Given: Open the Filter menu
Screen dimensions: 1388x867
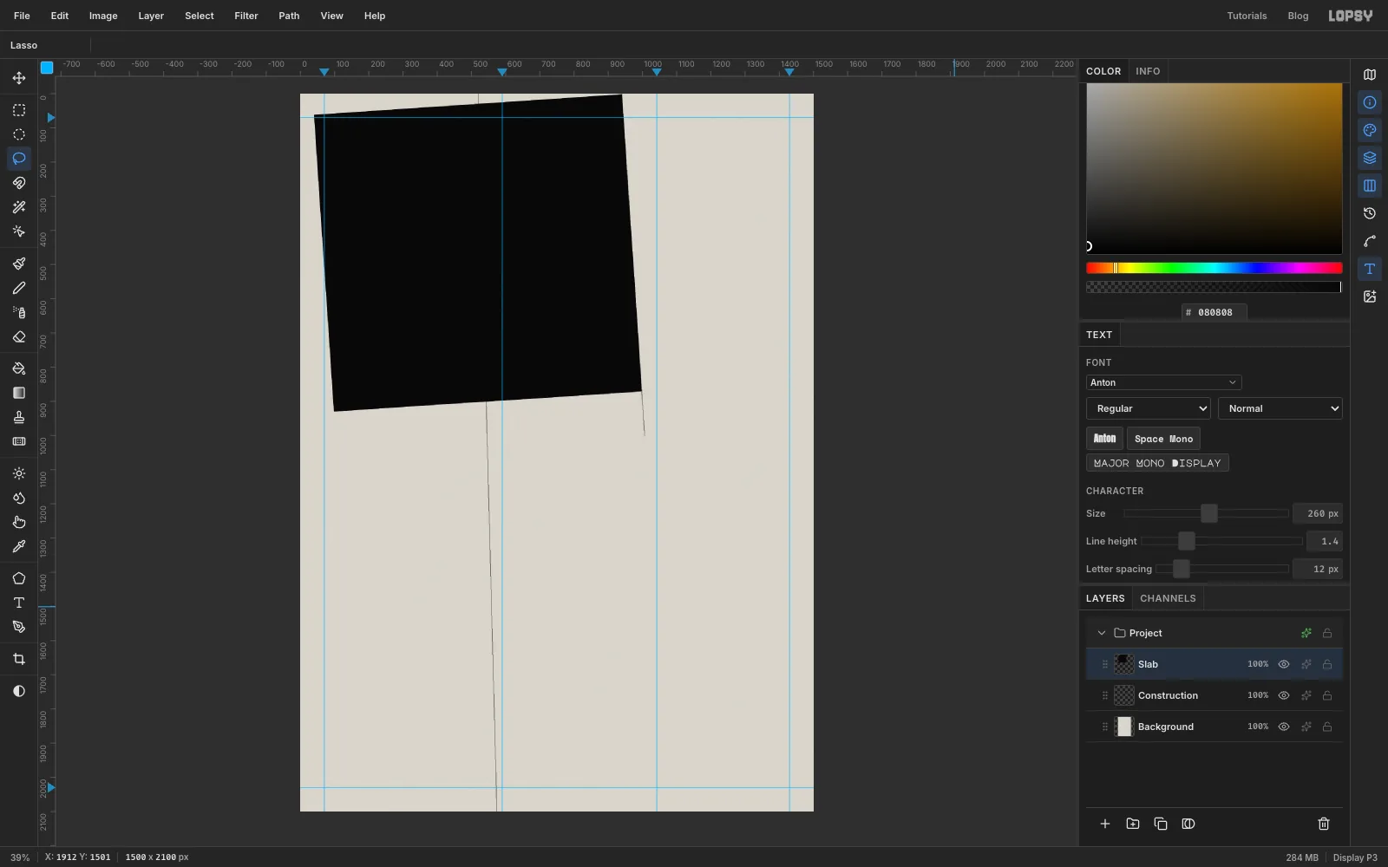Looking at the screenshot, I should (x=246, y=16).
